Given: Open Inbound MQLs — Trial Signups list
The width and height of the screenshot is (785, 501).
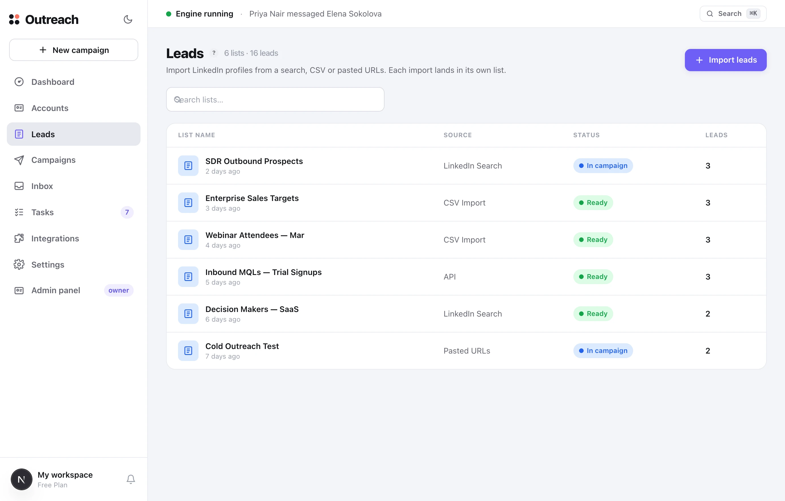Looking at the screenshot, I should point(466,277).
